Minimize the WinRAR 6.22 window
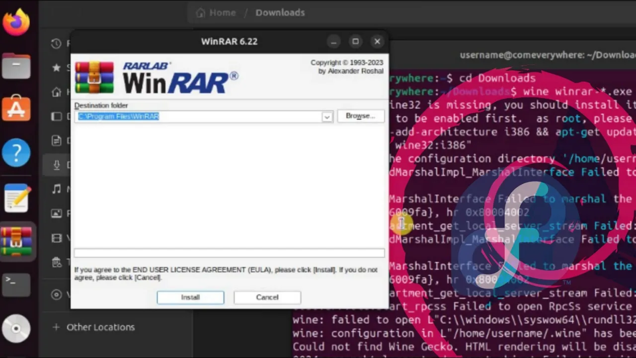 click(333, 42)
